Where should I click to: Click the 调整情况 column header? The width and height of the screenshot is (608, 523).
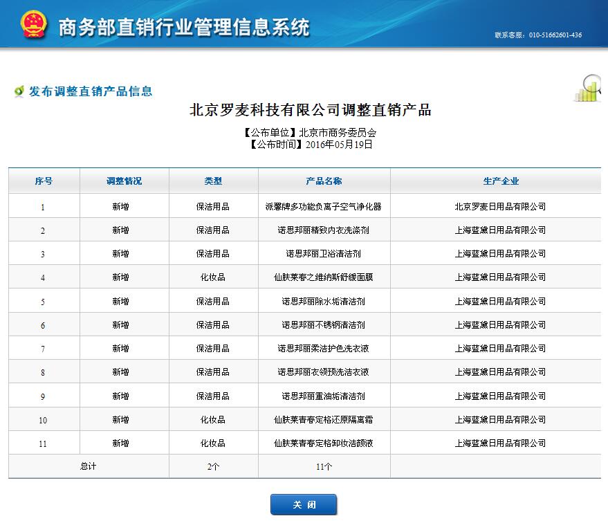point(124,181)
